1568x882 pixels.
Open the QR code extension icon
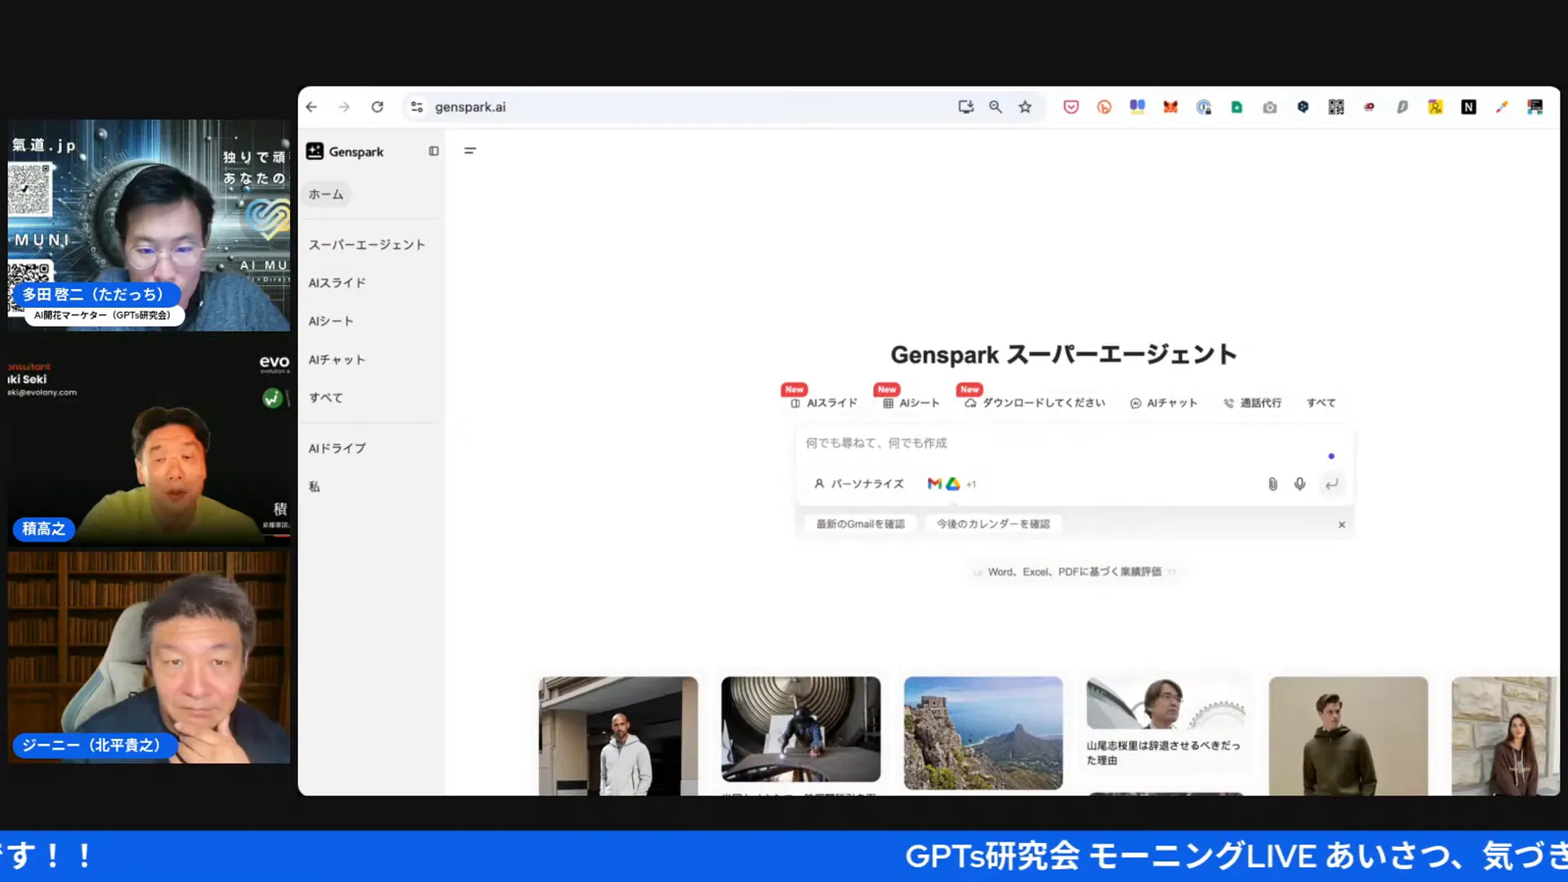[1336, 107]
